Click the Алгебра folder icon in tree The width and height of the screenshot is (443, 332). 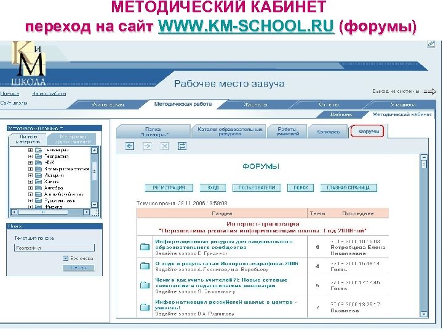[x=38, y=188]
